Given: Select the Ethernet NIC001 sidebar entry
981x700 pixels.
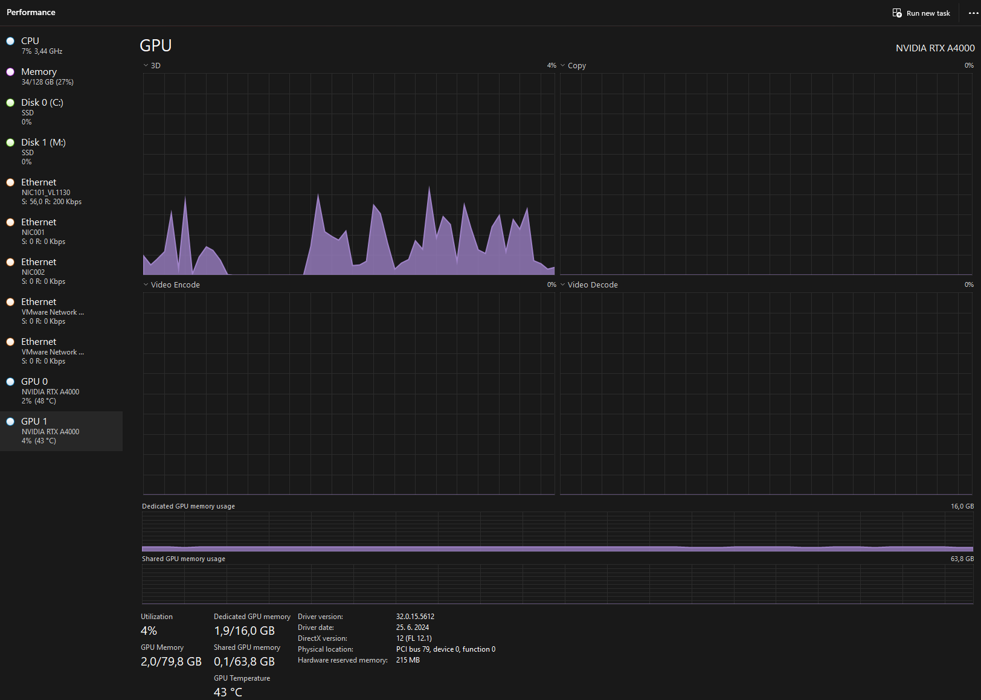Looking at the screenshot, I should click(x=60, y=231).
